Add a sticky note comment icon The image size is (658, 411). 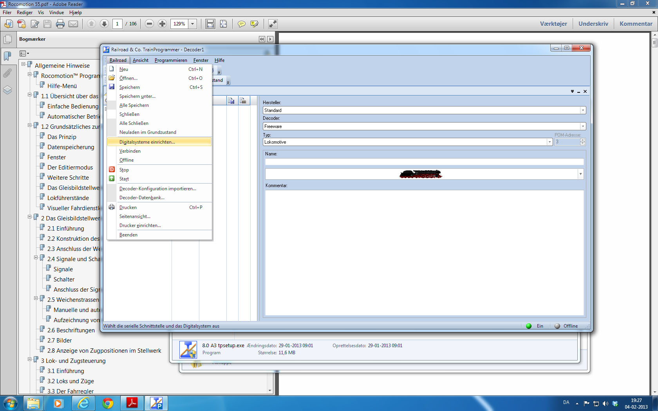(x=242, y=24)
